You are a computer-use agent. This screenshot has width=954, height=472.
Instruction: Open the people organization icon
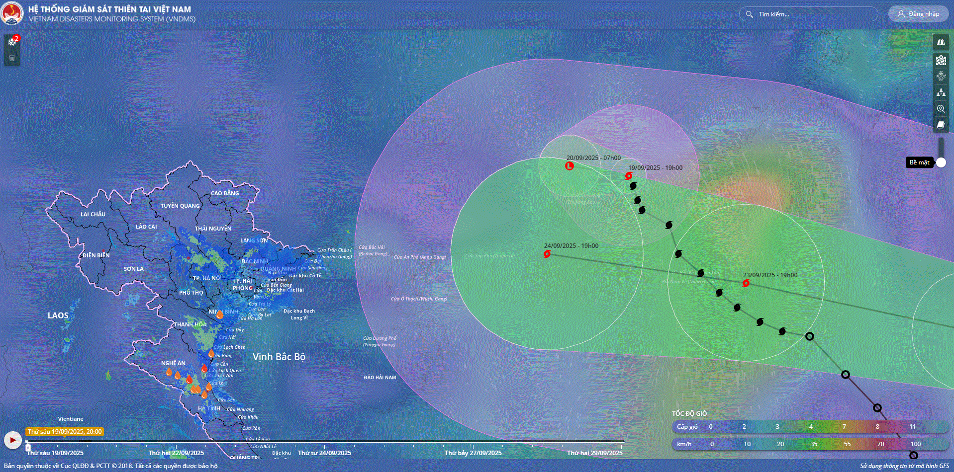click(x=941, y=92)
